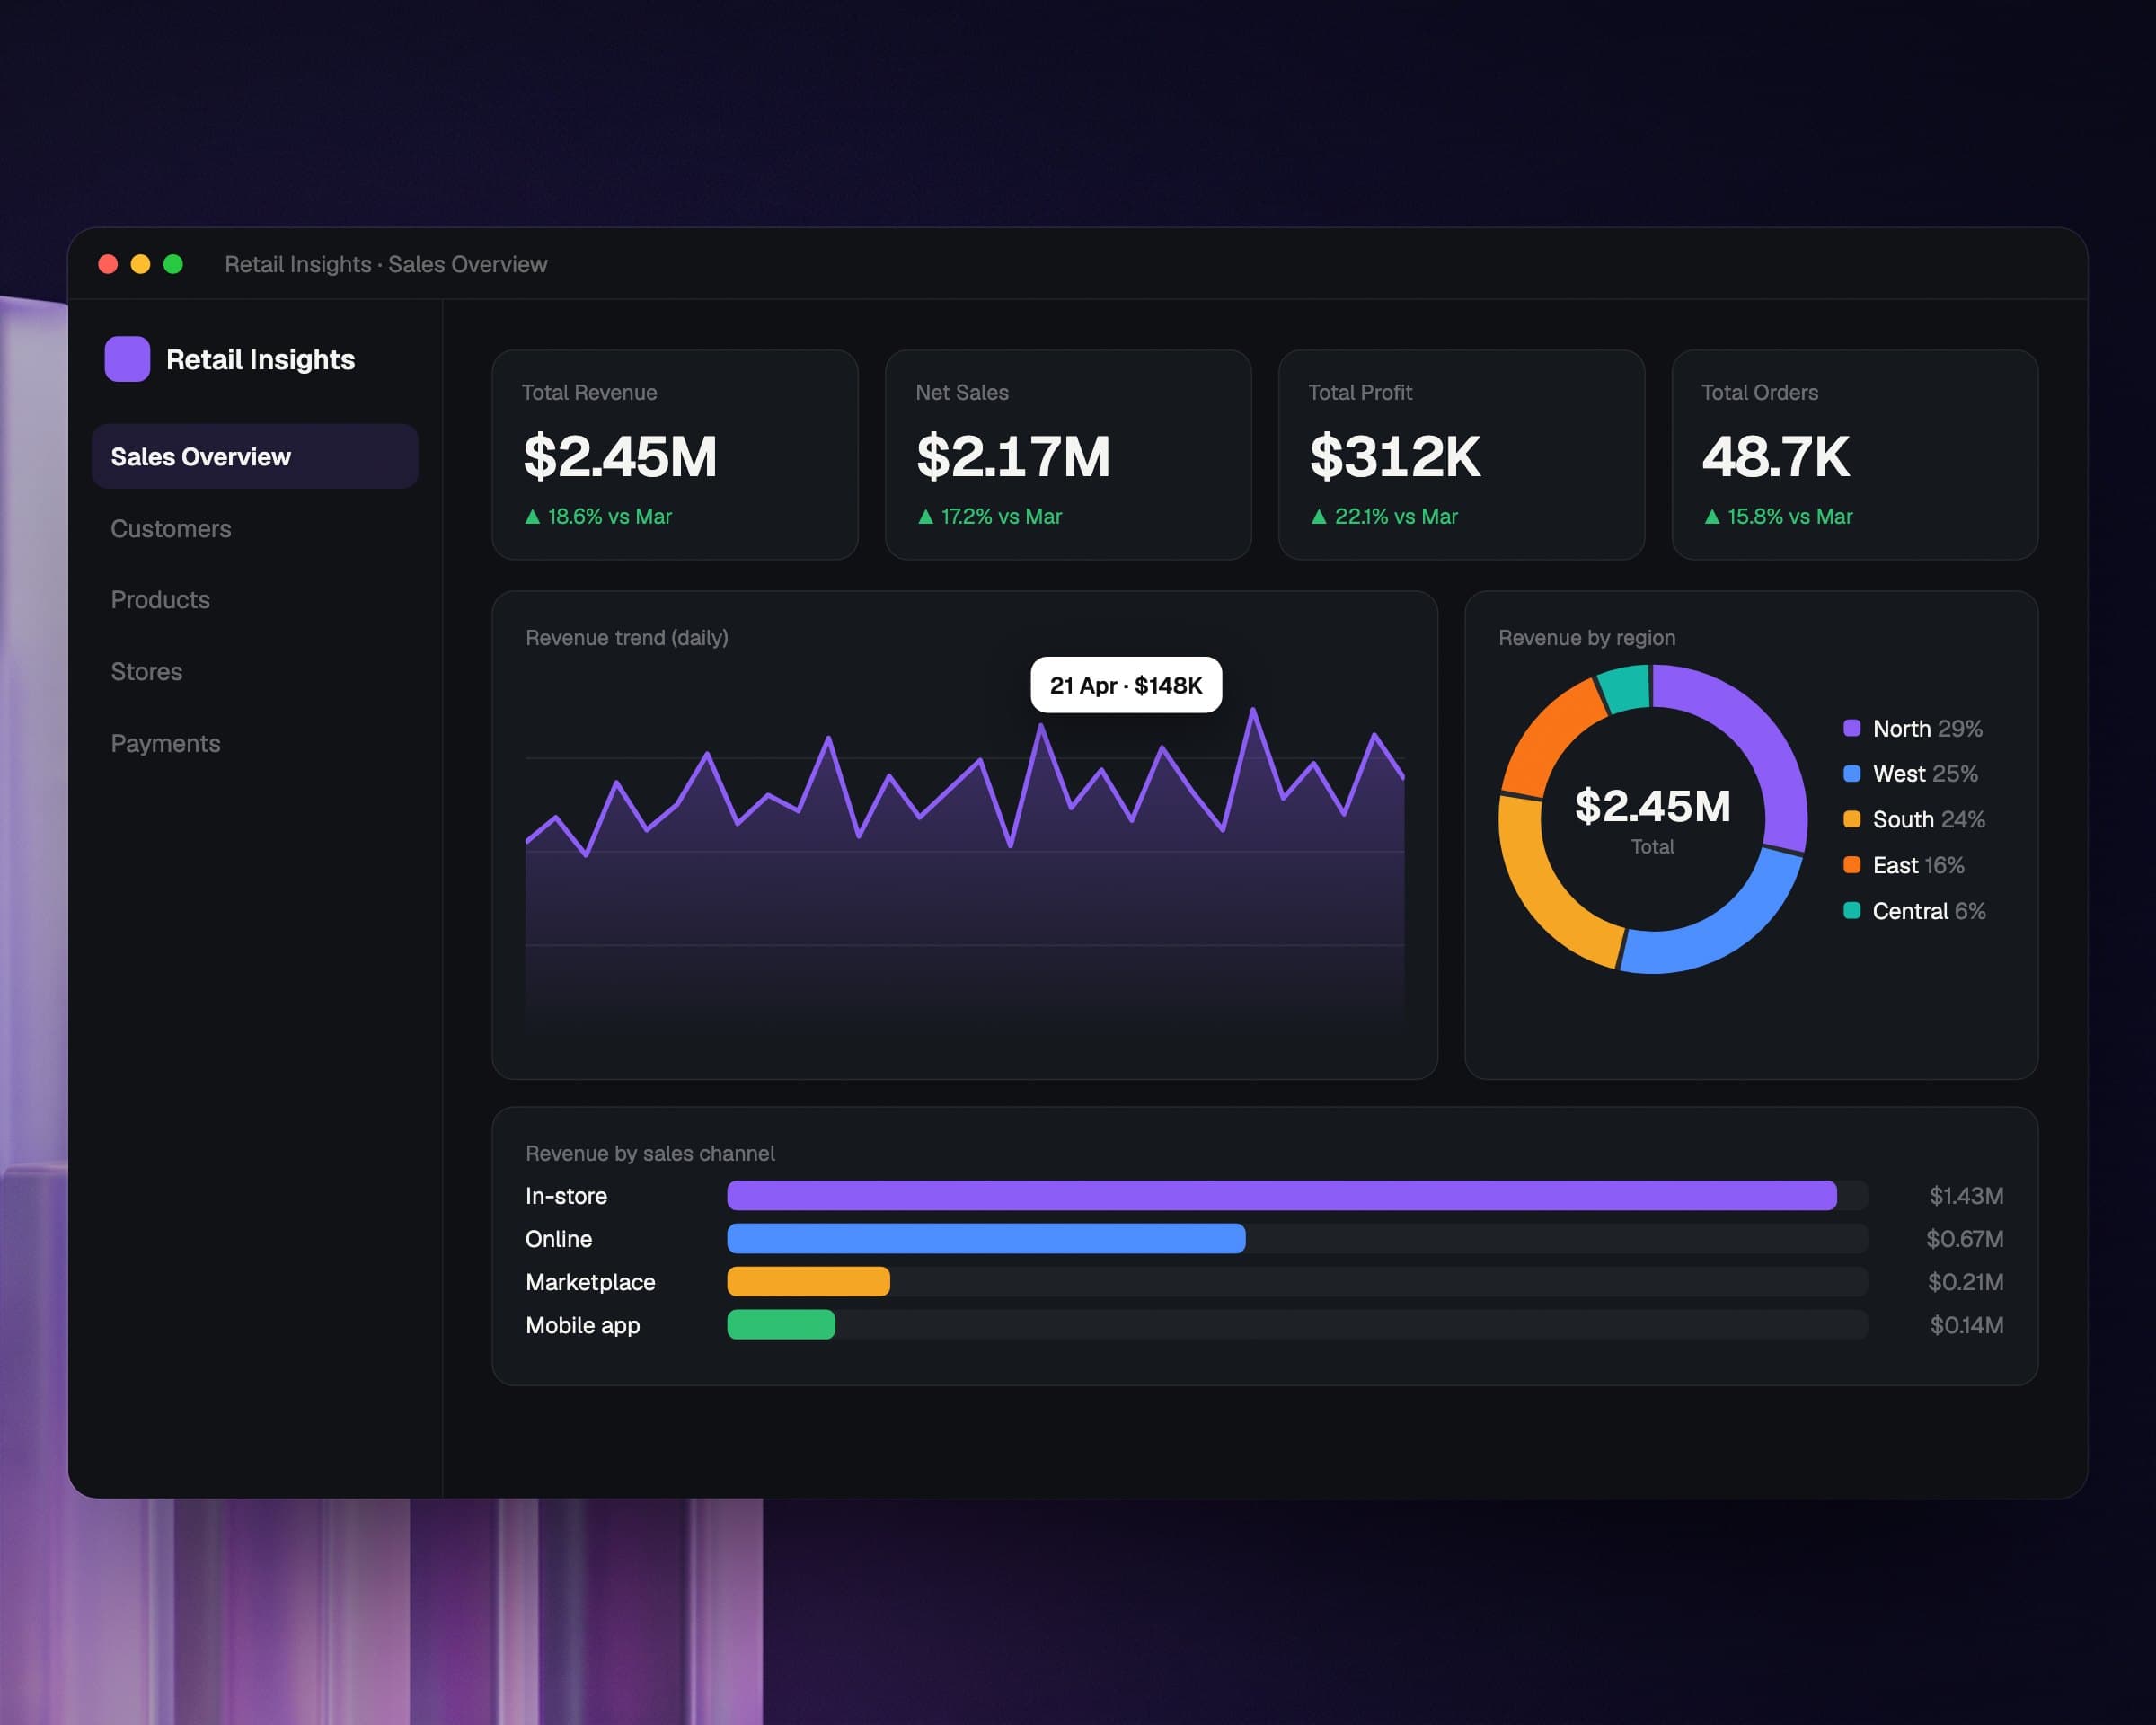This screenshot has height=1725, width=2156.
Task: Click the 17.2% vs Mar up arrow
Action: pyautogui.click(x=925, y=517)
